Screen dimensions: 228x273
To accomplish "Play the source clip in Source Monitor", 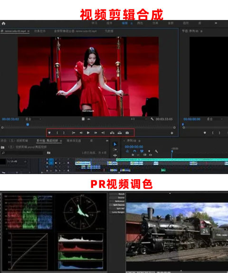I will (x=88, y=133).
